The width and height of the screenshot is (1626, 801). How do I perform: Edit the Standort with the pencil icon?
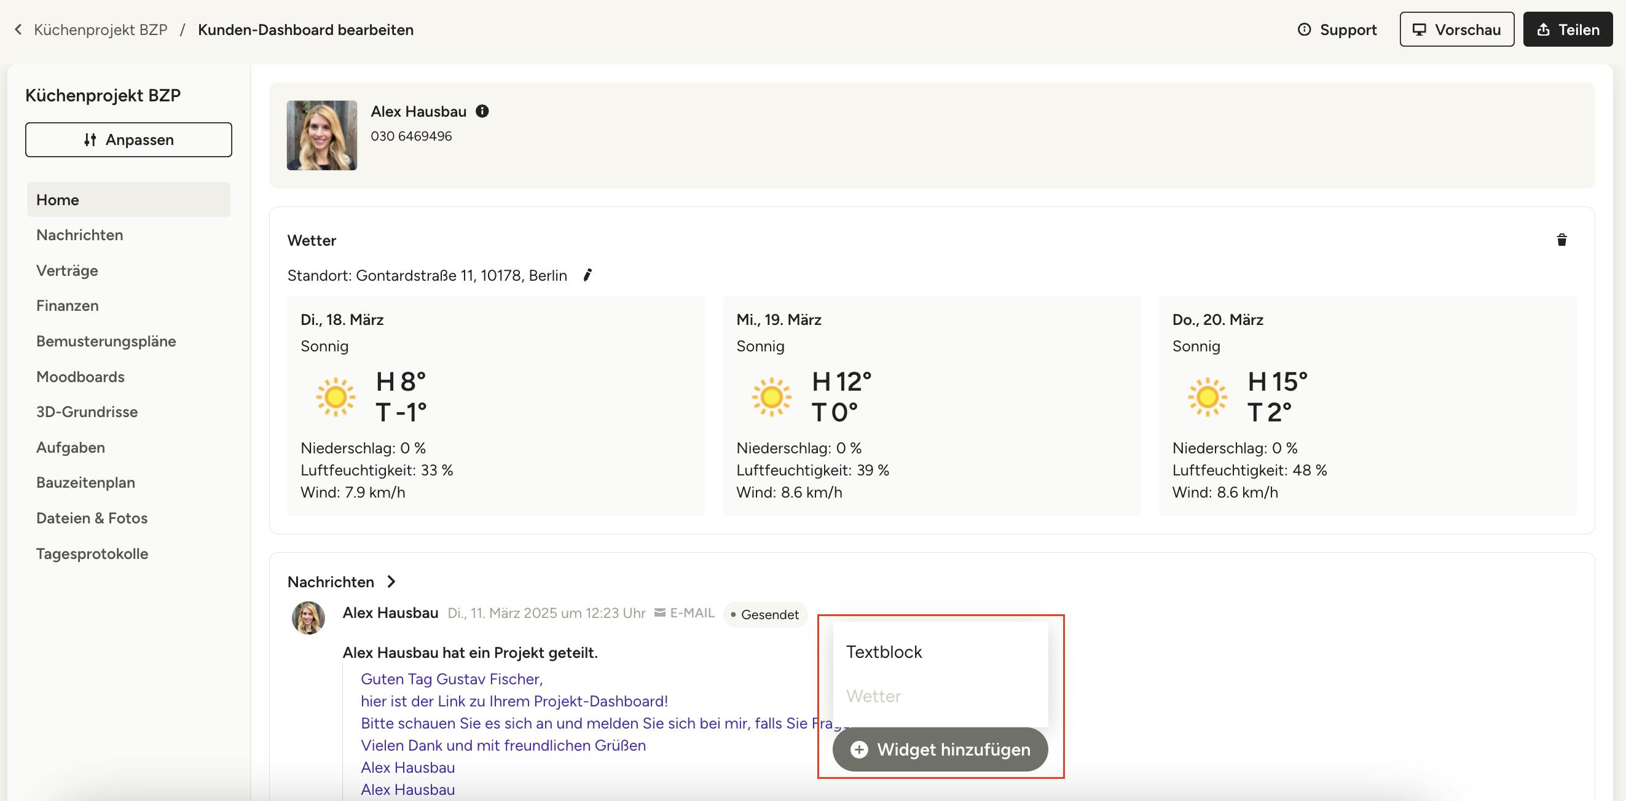[587, 275]
